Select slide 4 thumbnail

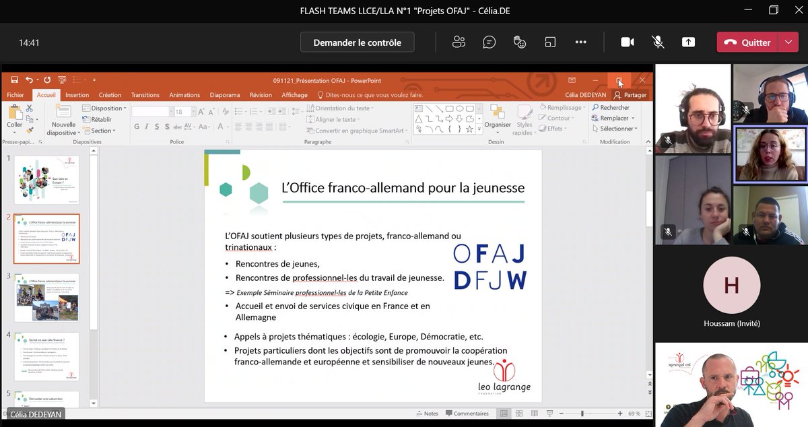(46, 356)
